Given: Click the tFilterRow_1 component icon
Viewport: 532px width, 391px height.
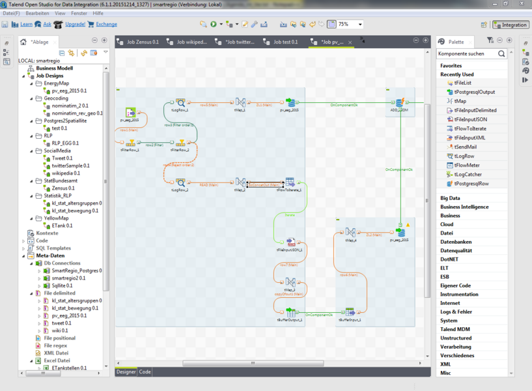Looking at the screenshot, I should pos(130,142).
